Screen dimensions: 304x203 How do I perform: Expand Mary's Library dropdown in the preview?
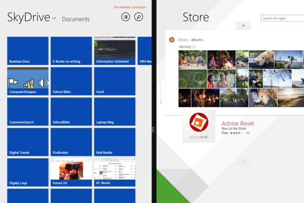[x=187, y=47]
